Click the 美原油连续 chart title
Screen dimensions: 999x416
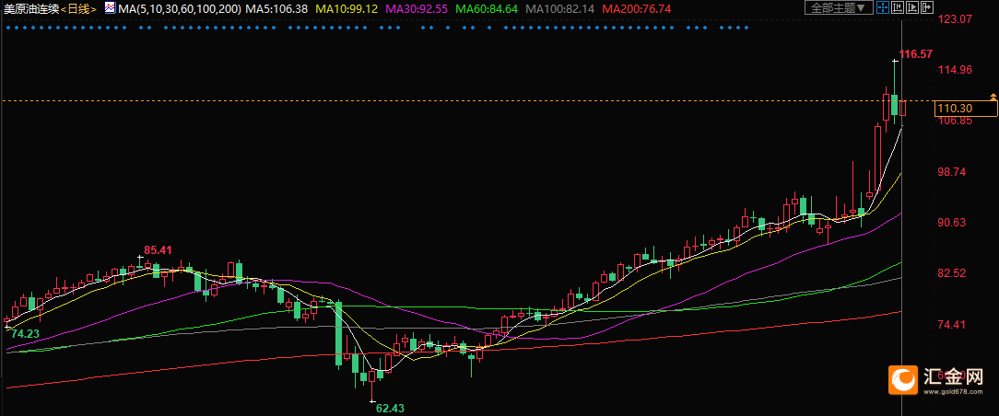click(x=31, y=9)
